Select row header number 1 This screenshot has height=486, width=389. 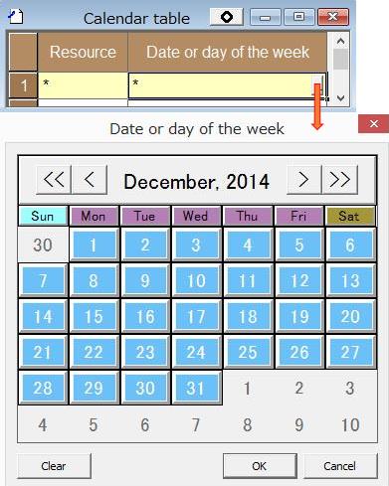coord(23,85)
